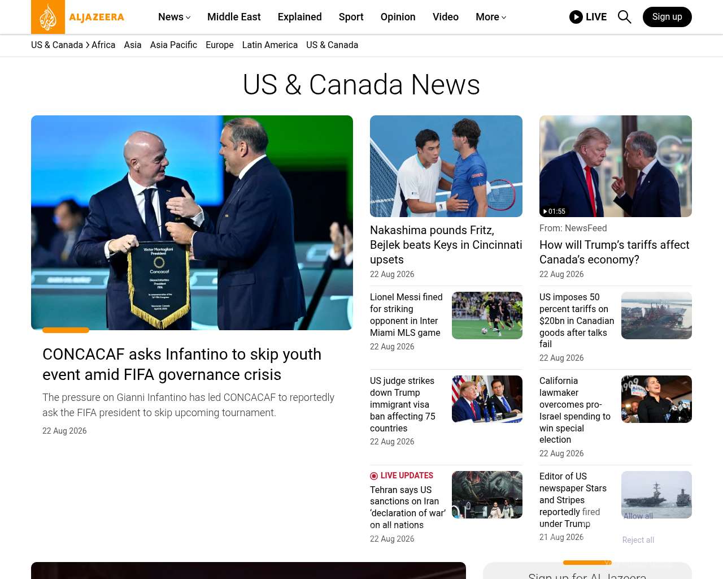Open the Nakashima pounds Fritz article
Screen dimensions: 723x579
446,245
